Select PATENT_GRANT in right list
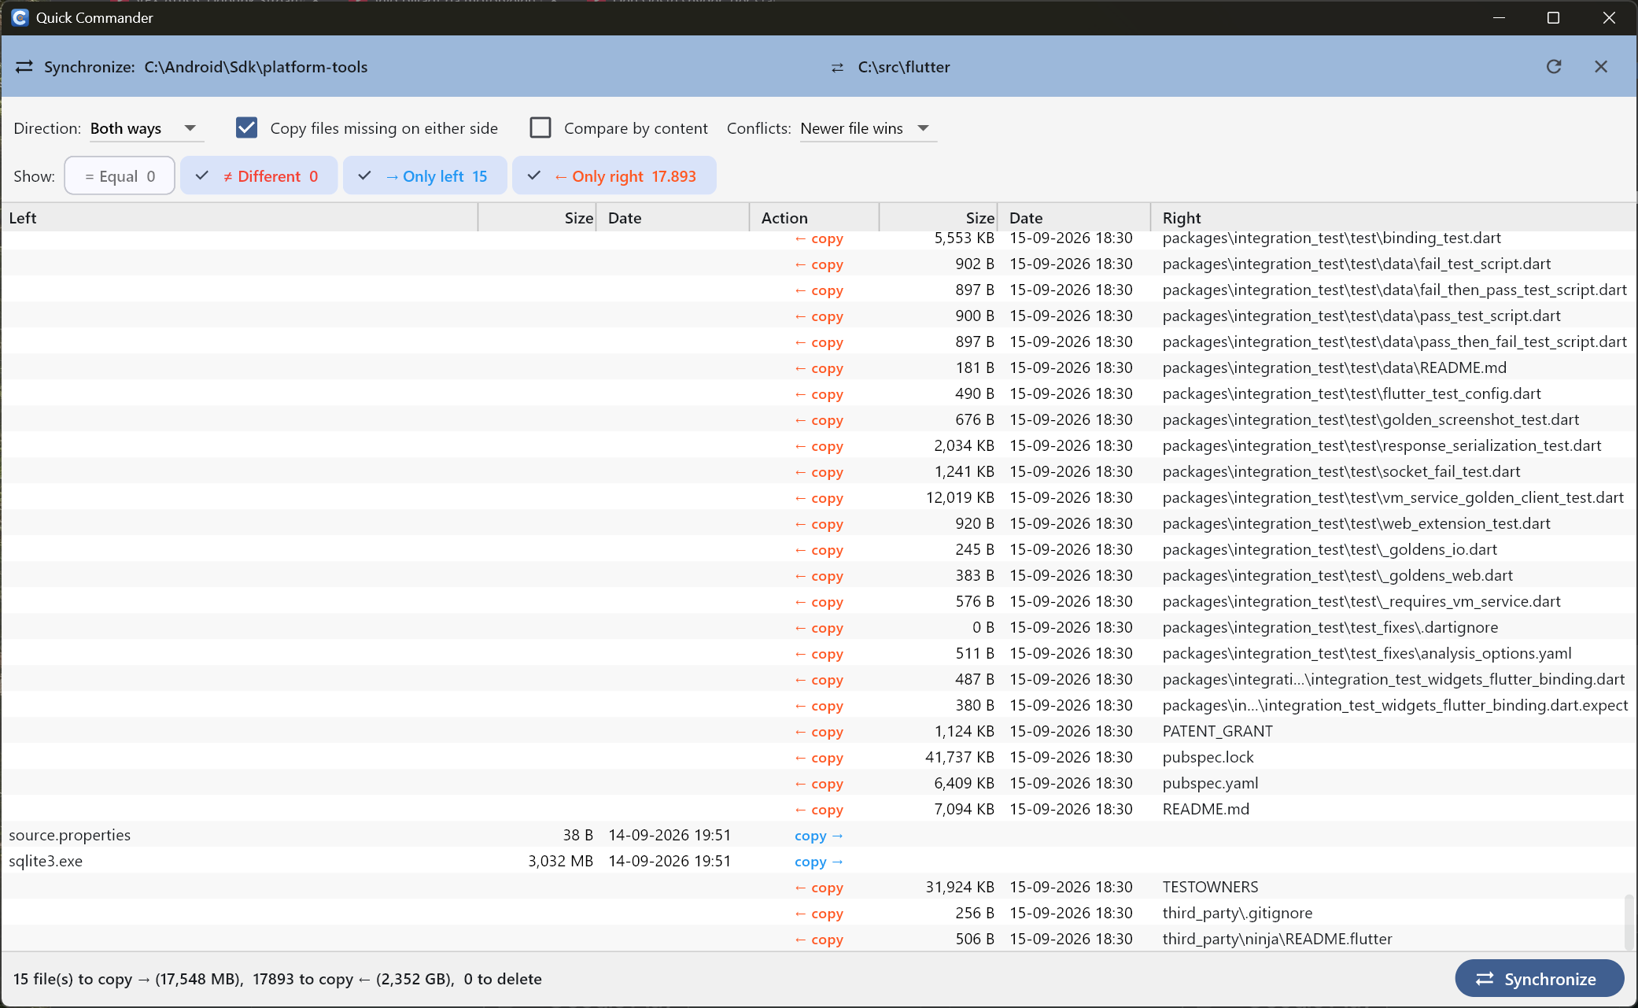The height and width of the screenshot is (1008, 1638). (1217, 731)
